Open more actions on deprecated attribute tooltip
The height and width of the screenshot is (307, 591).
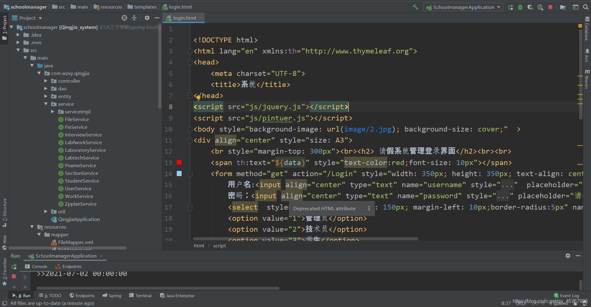coord(369,208)
